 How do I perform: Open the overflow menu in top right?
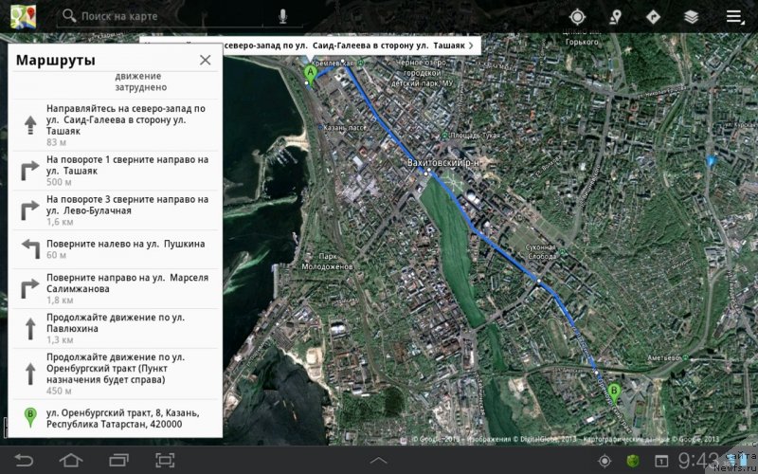(733, 16)
